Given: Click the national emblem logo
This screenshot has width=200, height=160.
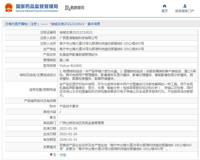Looking at the screenshot, I should click(x=9, y=7).
